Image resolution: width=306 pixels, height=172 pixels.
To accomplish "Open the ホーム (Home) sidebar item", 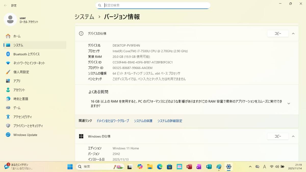I will coord(17,36).
